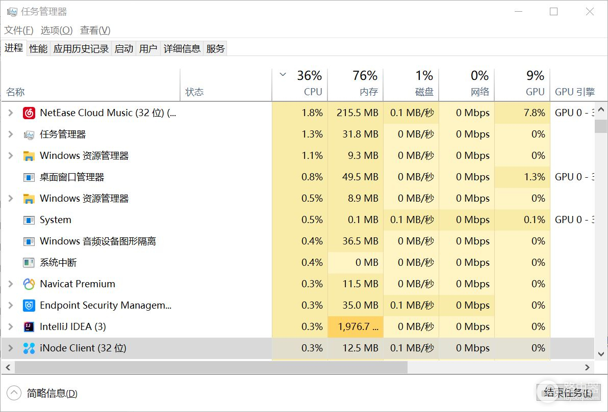Click the System process icon
Image resolution: width=608 pixels, height=412 pixels.
click(x=29, y=220)
